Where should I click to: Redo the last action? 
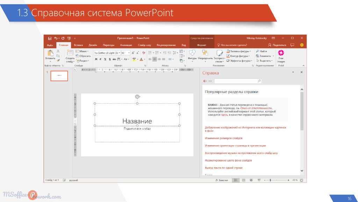pos(63,38)
